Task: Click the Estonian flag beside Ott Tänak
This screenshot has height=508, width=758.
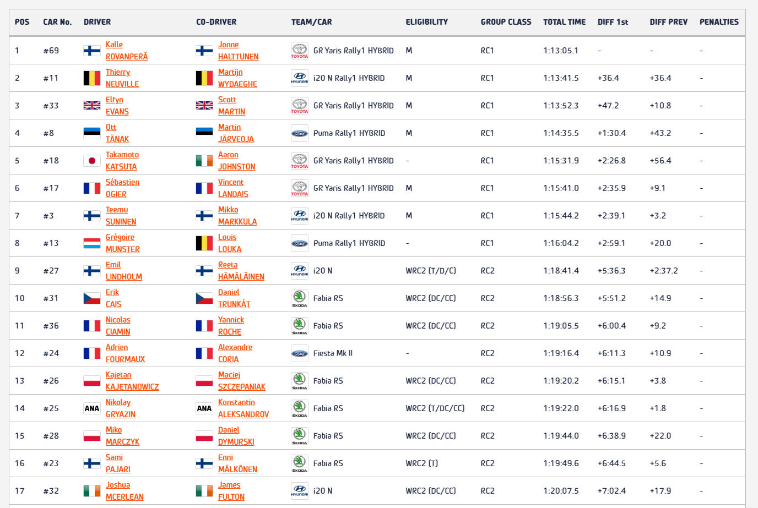Action: [x=91, y=133]
